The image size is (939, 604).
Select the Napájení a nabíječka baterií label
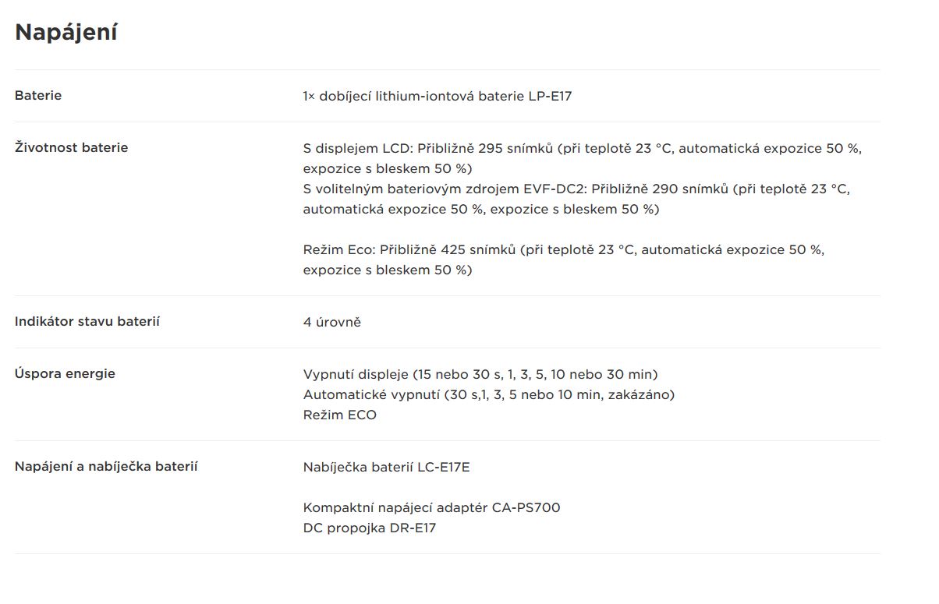[106, 466]
